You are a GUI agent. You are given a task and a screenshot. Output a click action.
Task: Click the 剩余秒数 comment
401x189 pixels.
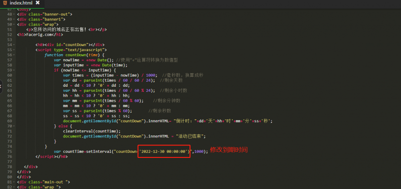pos(160,111)
